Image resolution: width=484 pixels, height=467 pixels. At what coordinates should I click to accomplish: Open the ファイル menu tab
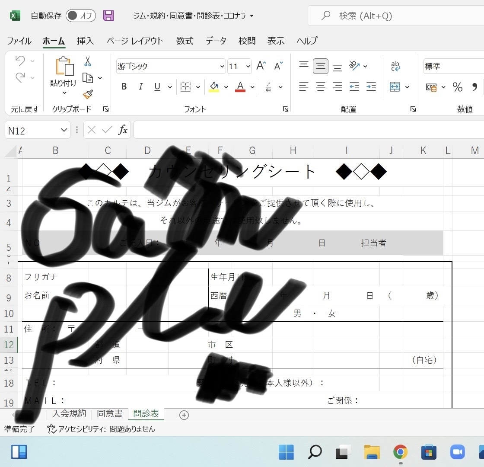(19, 41)
